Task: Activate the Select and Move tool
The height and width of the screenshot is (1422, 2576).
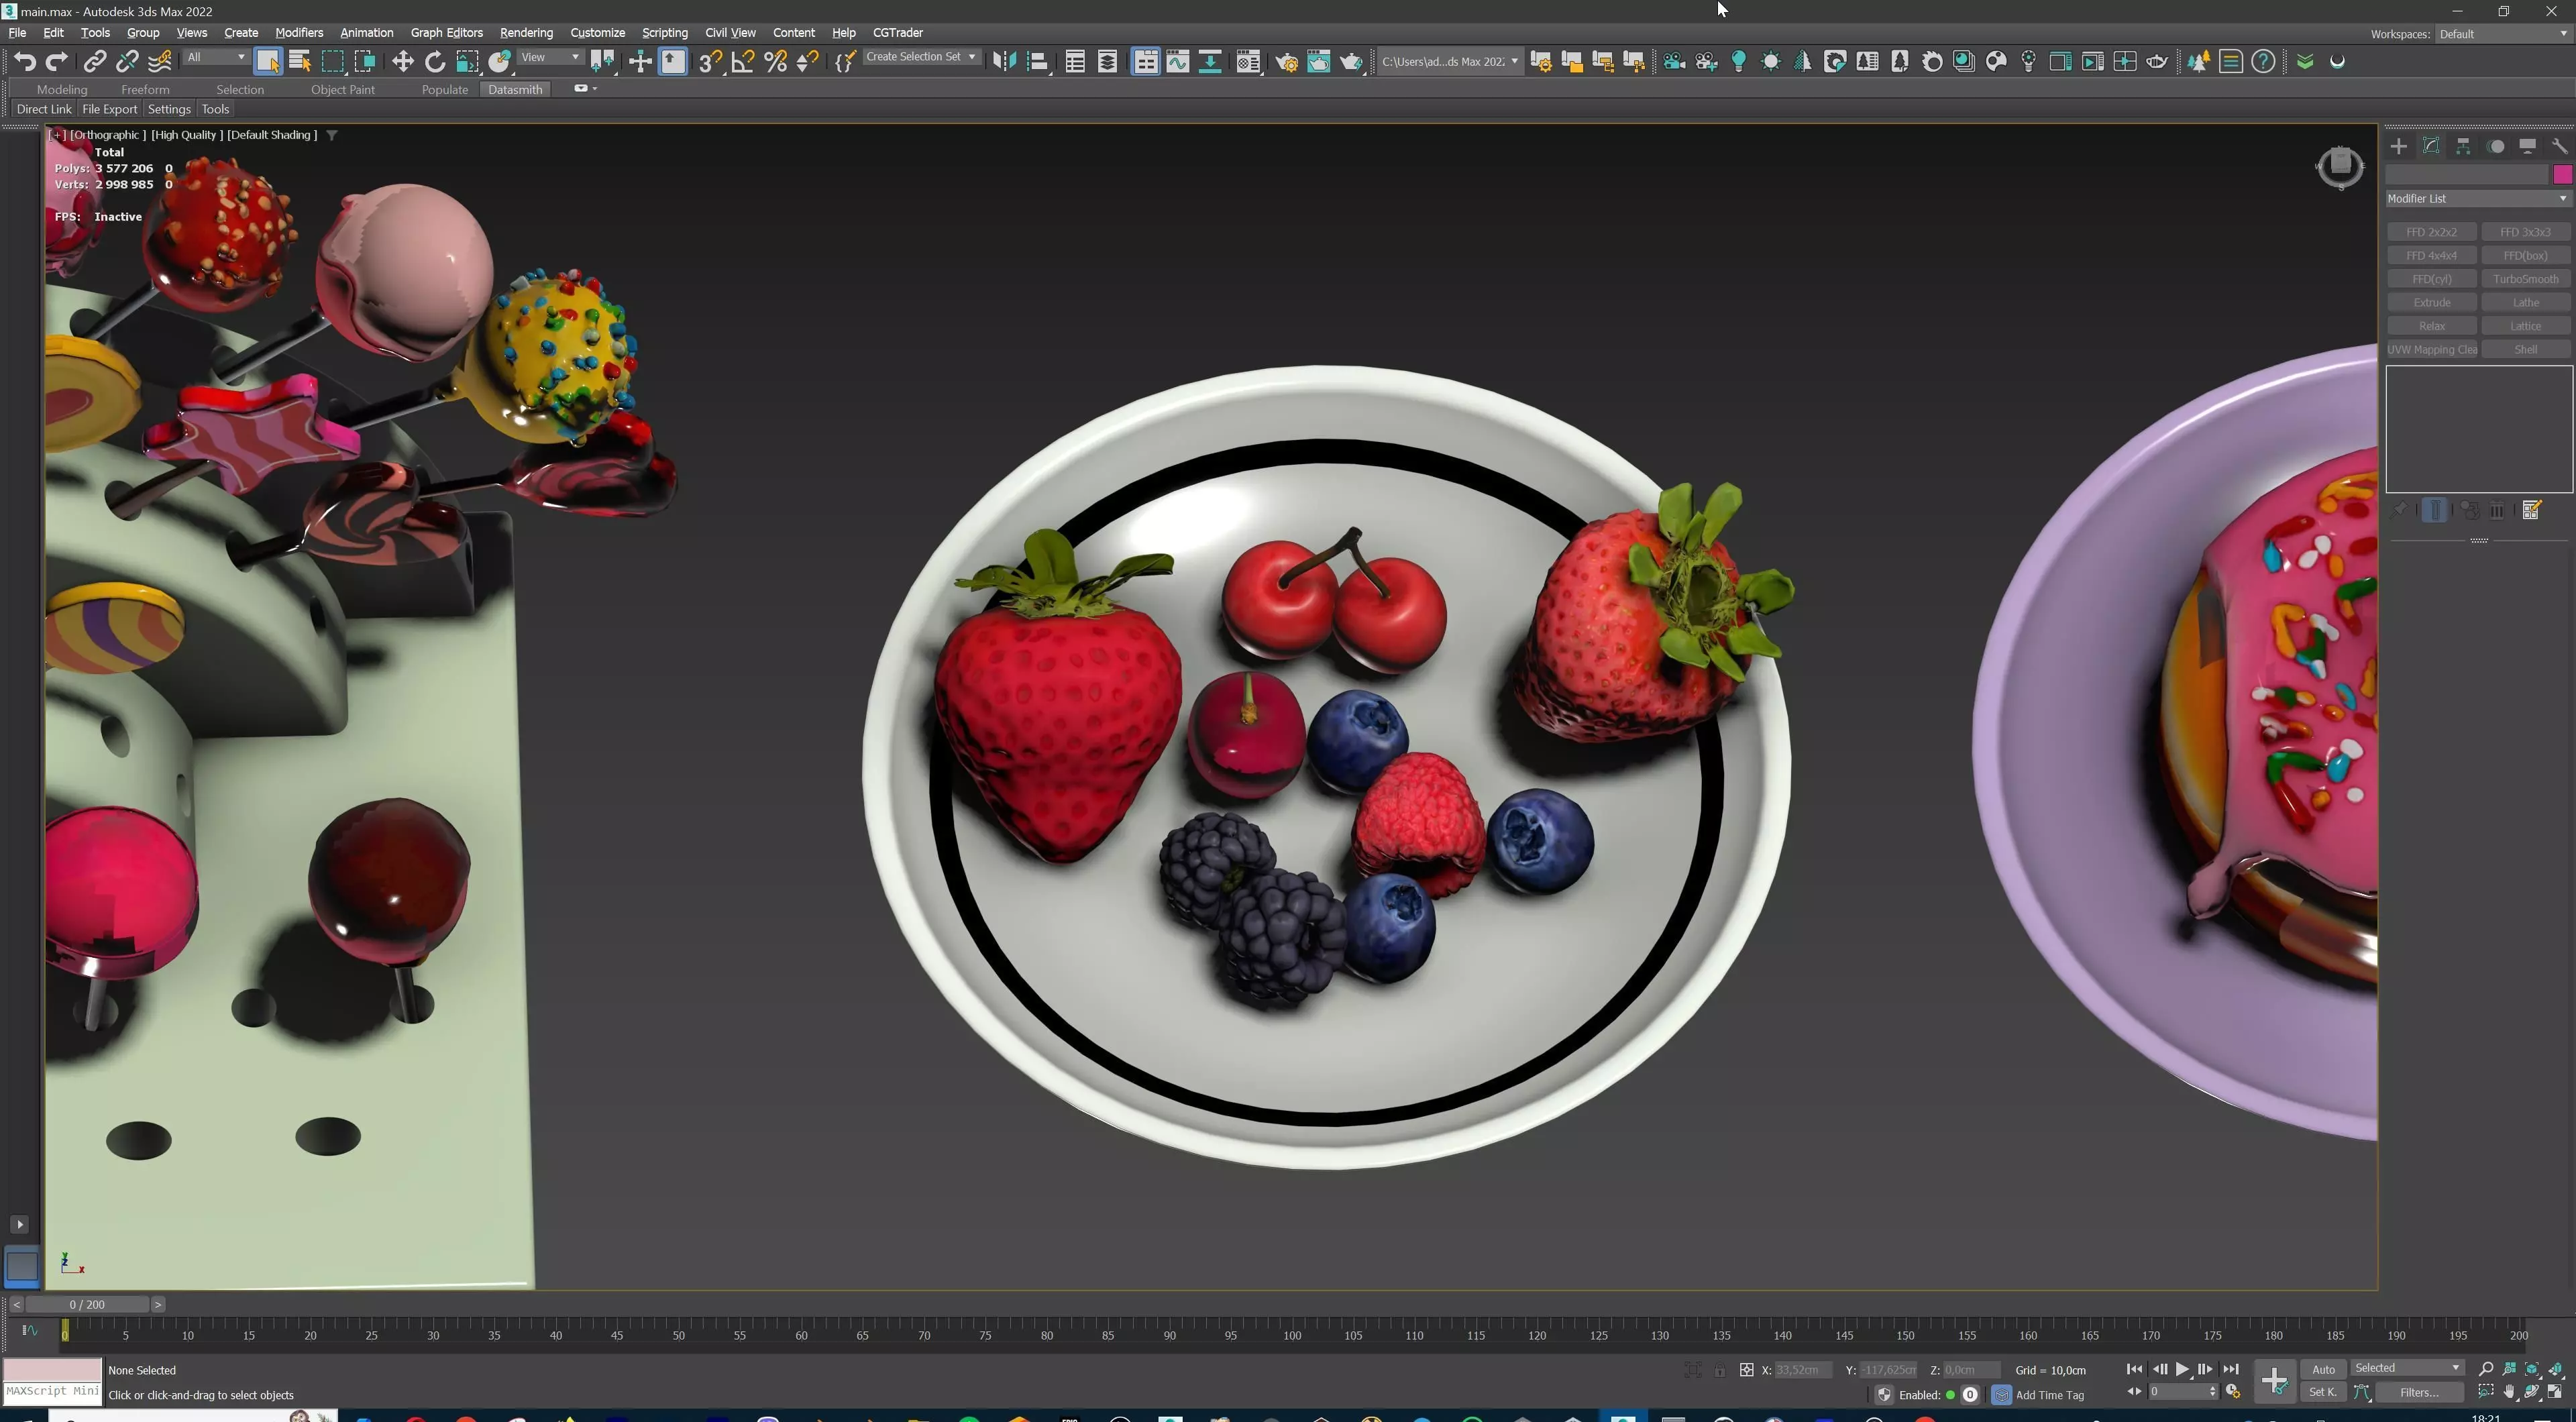Action: [x=402, y=62]
